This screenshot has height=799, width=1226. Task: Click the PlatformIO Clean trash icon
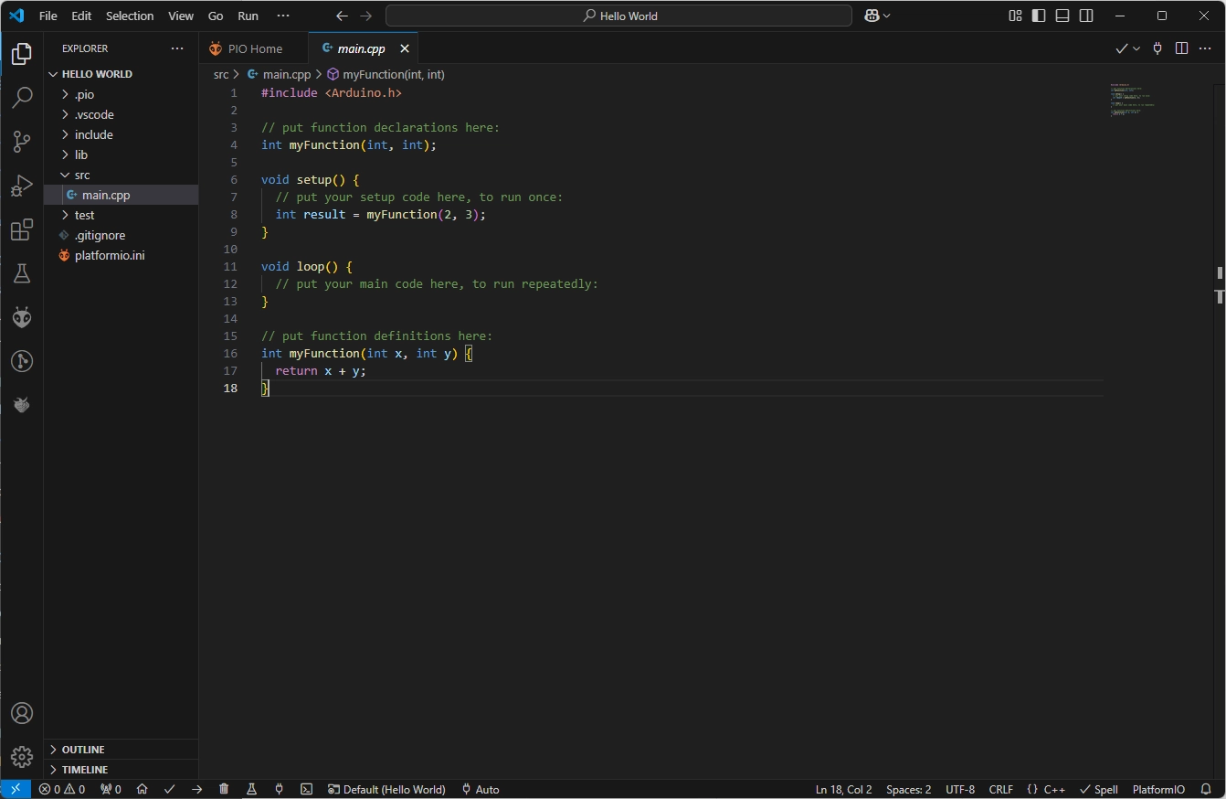pyautogui.click(x=224, y=789)
